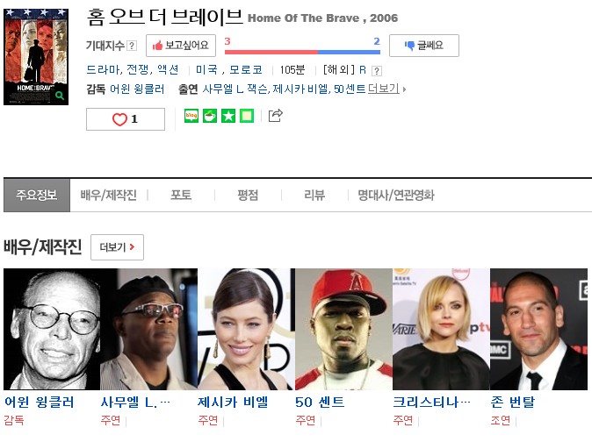
Task: Open director link 어윈 윙클러
Action: point(137,89)
